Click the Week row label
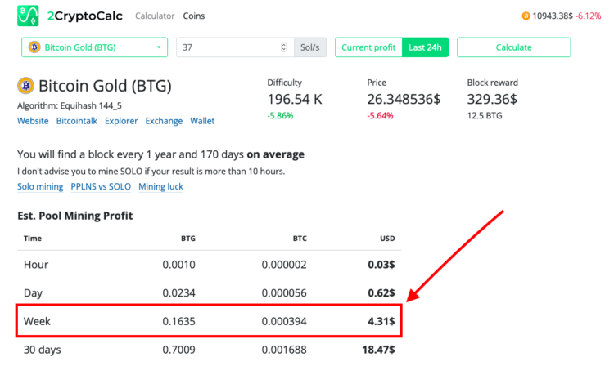Image resolution: width=614 pixels, height=366 pixels. tap(37, 321)
